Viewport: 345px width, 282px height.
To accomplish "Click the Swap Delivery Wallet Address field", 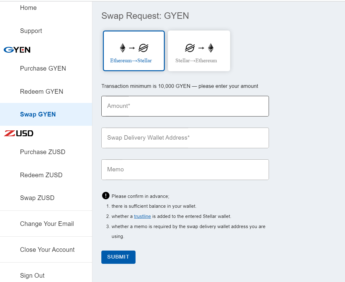I will (185, 138).
